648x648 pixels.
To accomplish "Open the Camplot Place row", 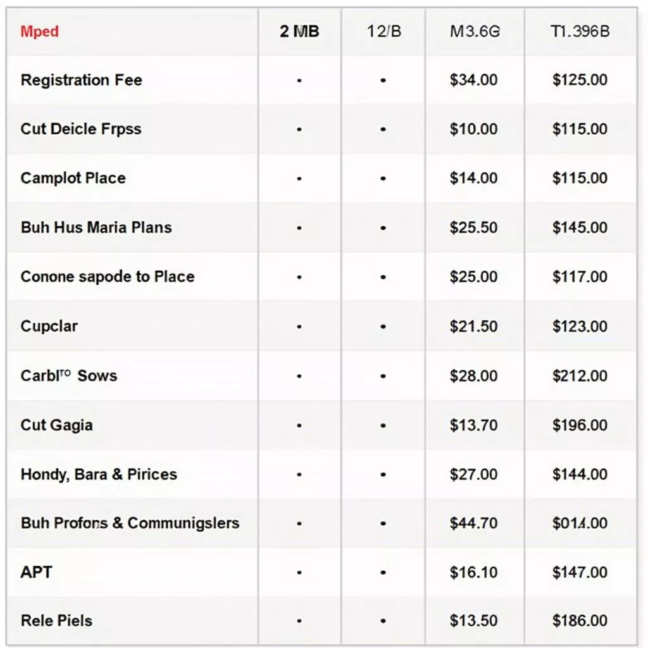I will tap(73, 178).
